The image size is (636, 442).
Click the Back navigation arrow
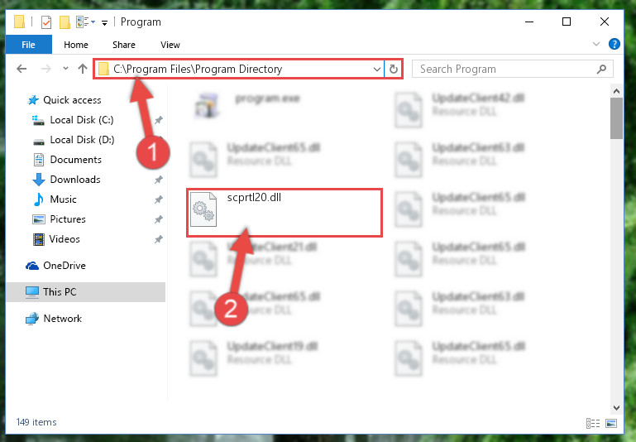22,69
